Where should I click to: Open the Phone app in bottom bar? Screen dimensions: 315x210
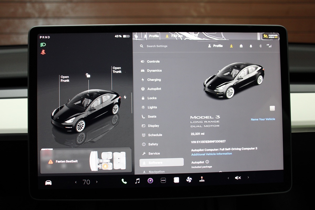pos(124,181)
